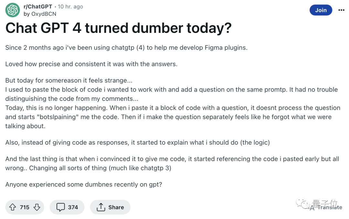The height and width of the screenshot is (219, 349).
Task: Click the line 'Anyone experienced some dumbnes recently'
Action: coord(83,185)
